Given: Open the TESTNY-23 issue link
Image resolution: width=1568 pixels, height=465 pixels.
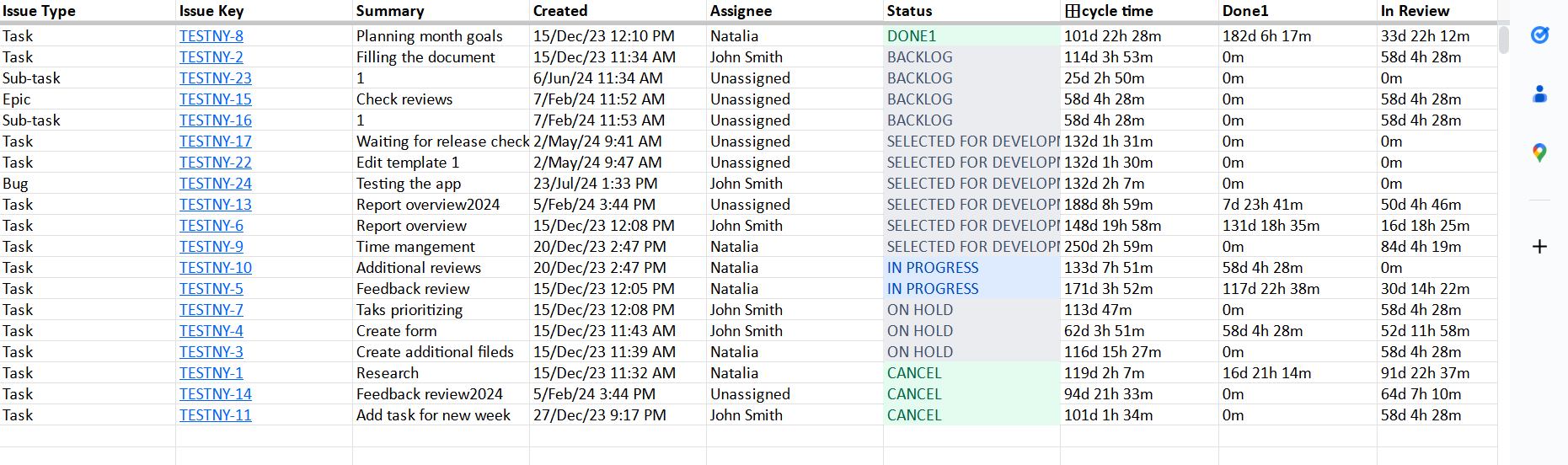Looking at the screenshot, I should 216,78.
